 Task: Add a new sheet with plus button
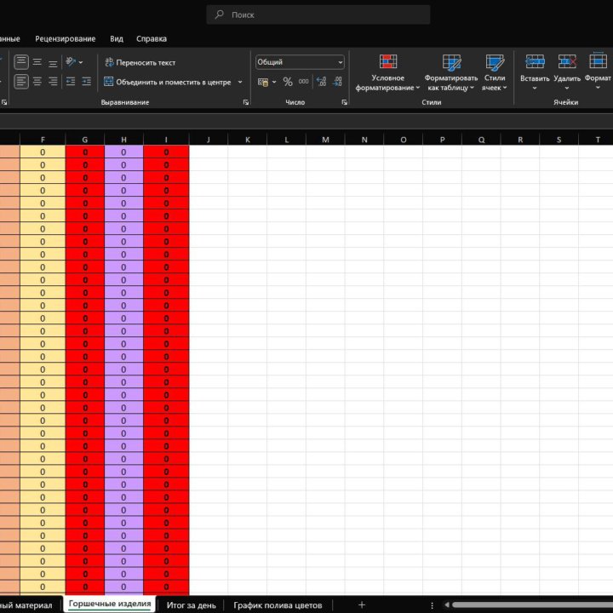coord(362,604)
